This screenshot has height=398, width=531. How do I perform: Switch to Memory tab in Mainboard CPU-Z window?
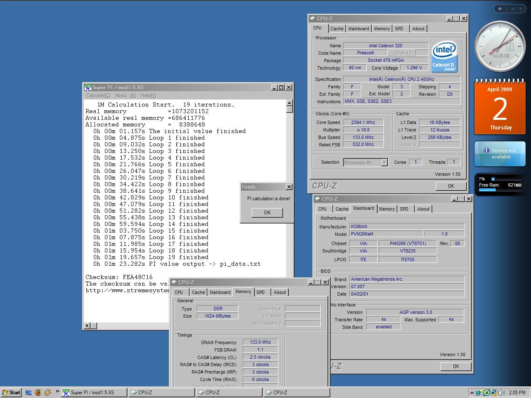(387, 209)
